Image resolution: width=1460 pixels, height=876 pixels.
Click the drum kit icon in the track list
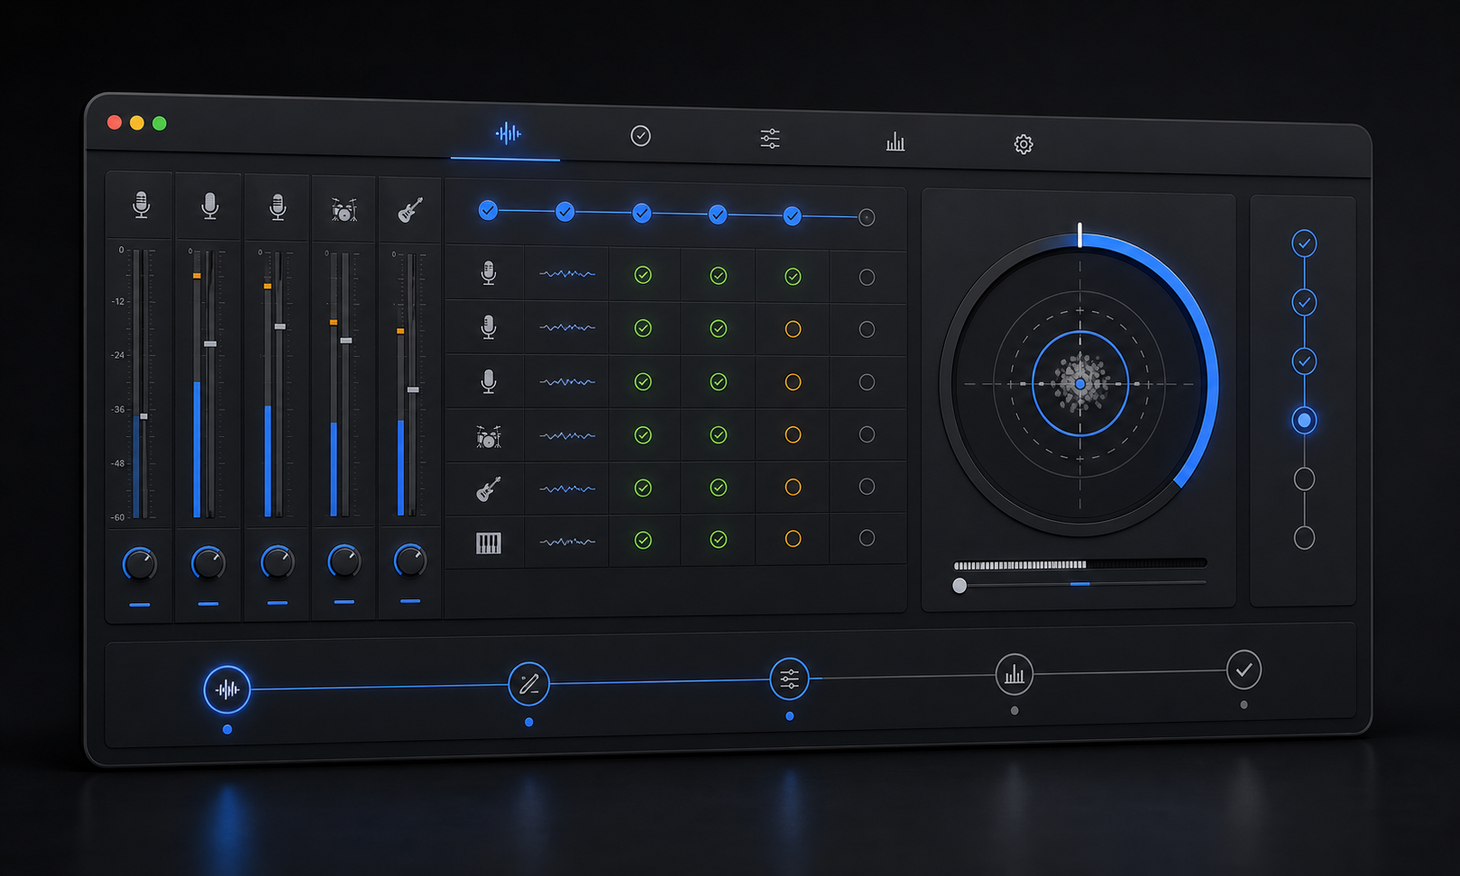[488, 437]
